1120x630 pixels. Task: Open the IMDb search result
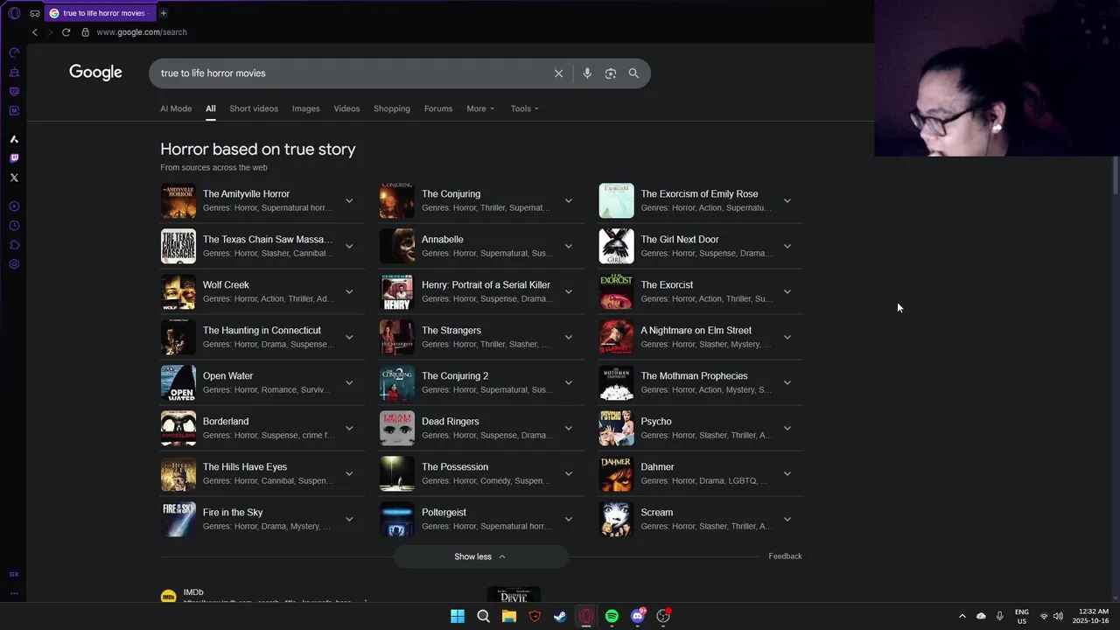(x=193, y=592)
